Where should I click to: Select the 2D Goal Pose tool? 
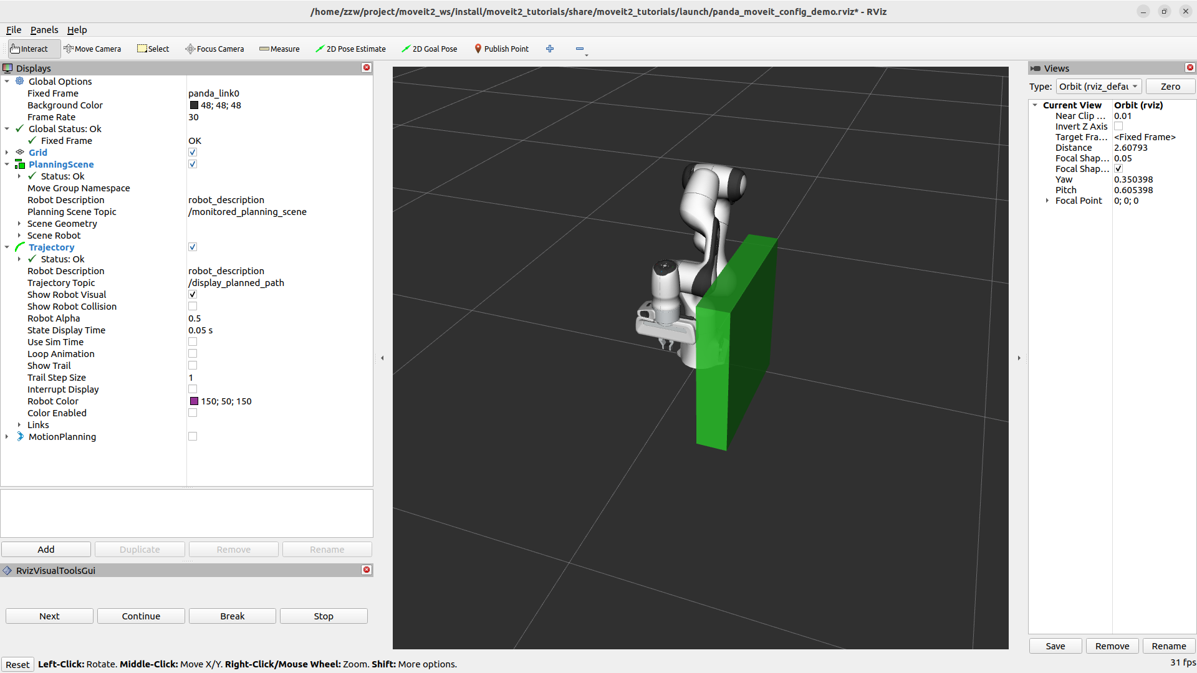(x=429, y=49)
